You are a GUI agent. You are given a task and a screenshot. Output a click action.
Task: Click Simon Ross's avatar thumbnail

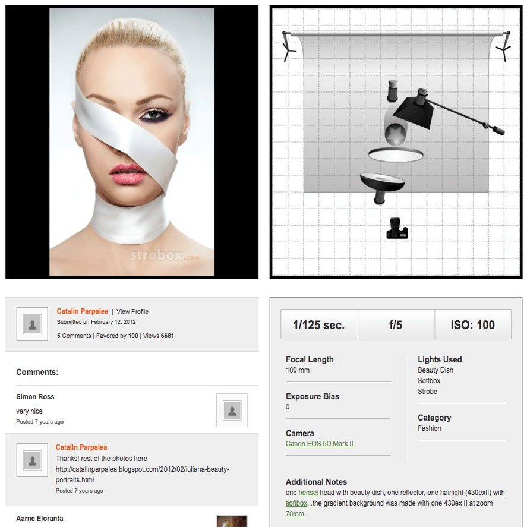click(232, 410)
